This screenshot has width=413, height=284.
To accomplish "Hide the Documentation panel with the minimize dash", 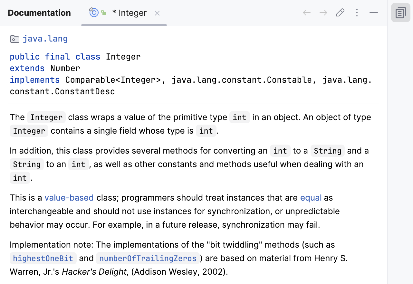I will coord(373,13).
